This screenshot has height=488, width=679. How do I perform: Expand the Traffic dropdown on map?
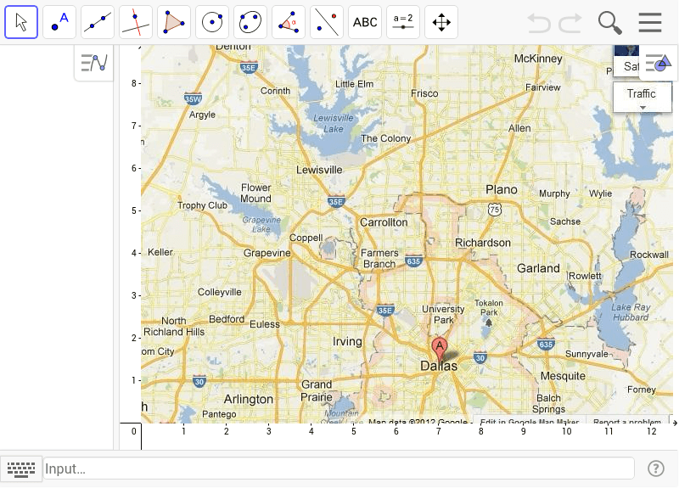pos(643,98)
